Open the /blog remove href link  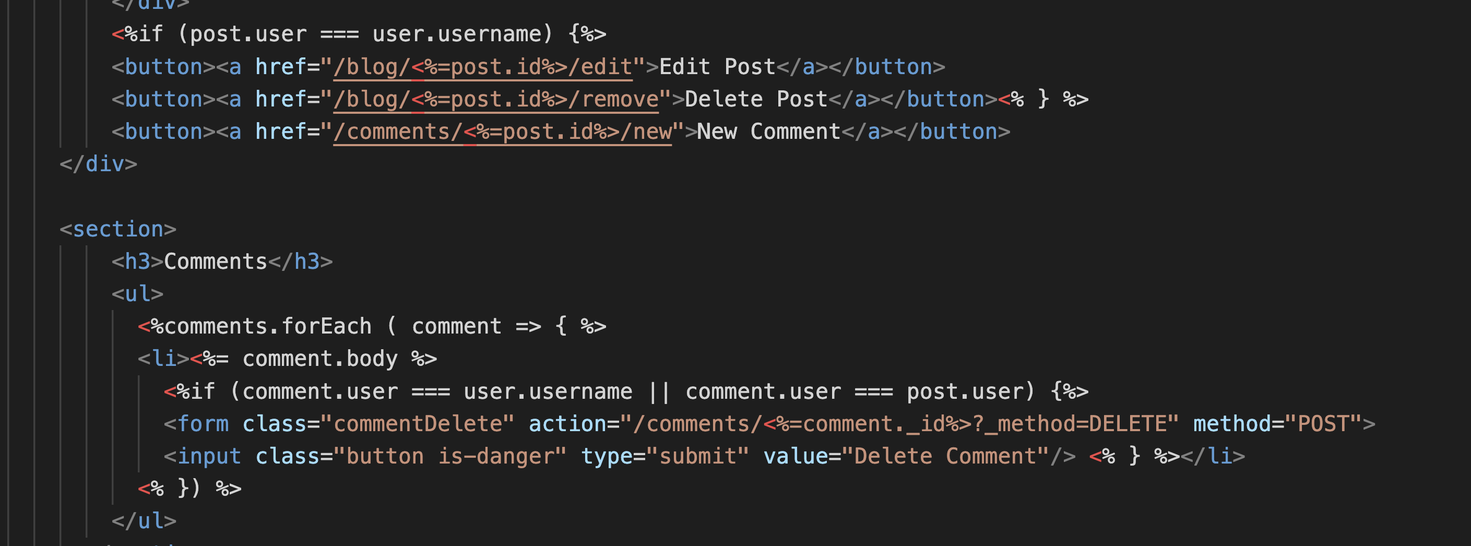click(x=496, y=99)
